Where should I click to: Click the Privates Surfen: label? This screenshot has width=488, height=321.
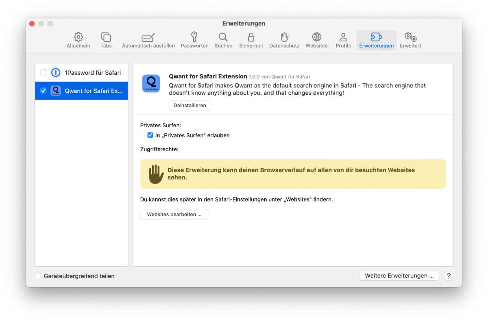tap(161, 125)
